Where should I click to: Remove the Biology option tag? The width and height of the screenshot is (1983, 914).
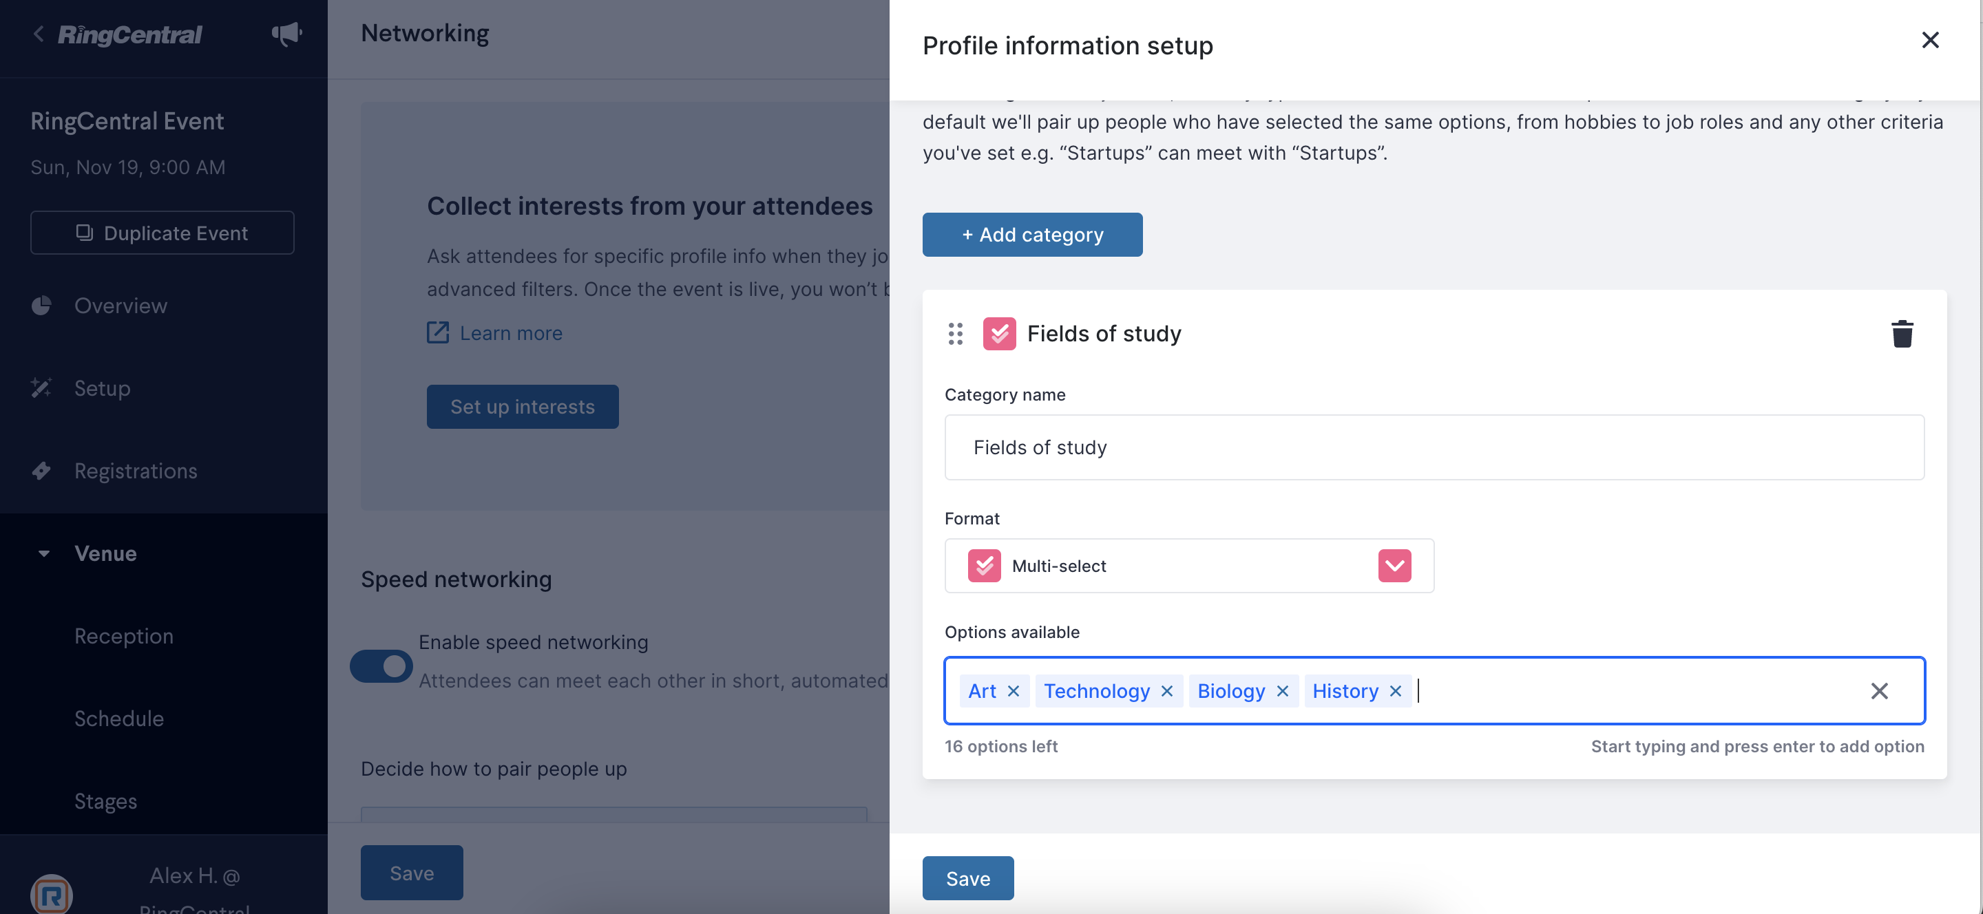point(1281,691)
